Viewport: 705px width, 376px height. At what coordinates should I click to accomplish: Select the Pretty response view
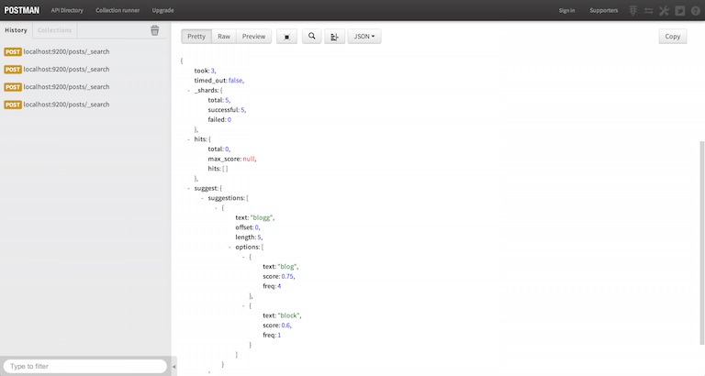coord(196,37)
